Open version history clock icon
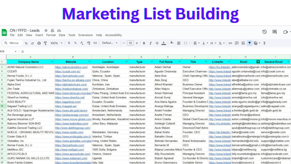Image resolution: width=291 pixels, height=164 pixels. click(264, 32)
